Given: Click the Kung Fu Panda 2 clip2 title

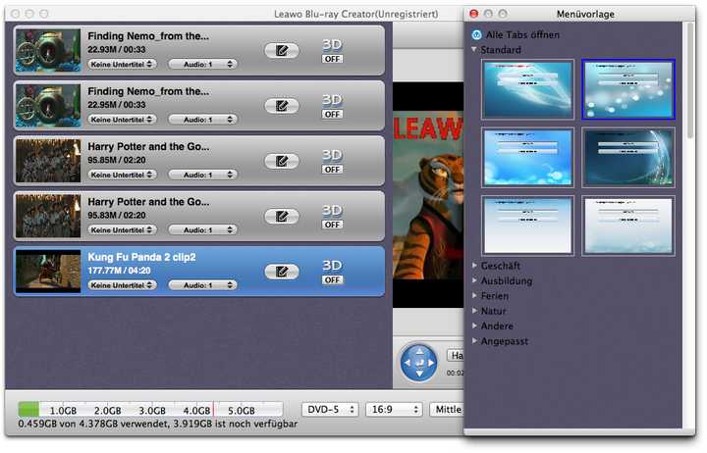Looking at the screenshot, I should pyautogui.click(x=141, y=257).
